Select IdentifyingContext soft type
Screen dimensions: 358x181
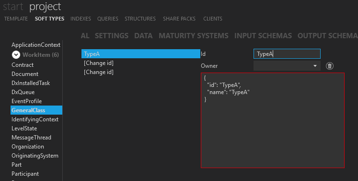click(35, 119)
